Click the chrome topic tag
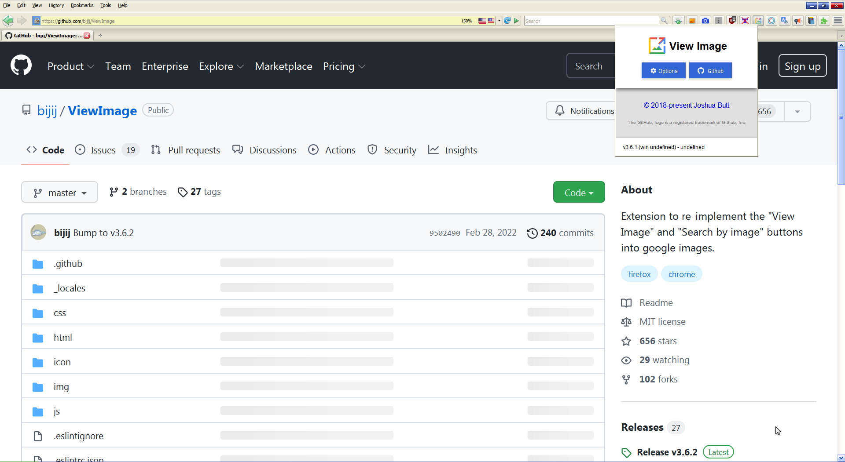The width and height of the screenshot is (845, 462). (681, 274)
